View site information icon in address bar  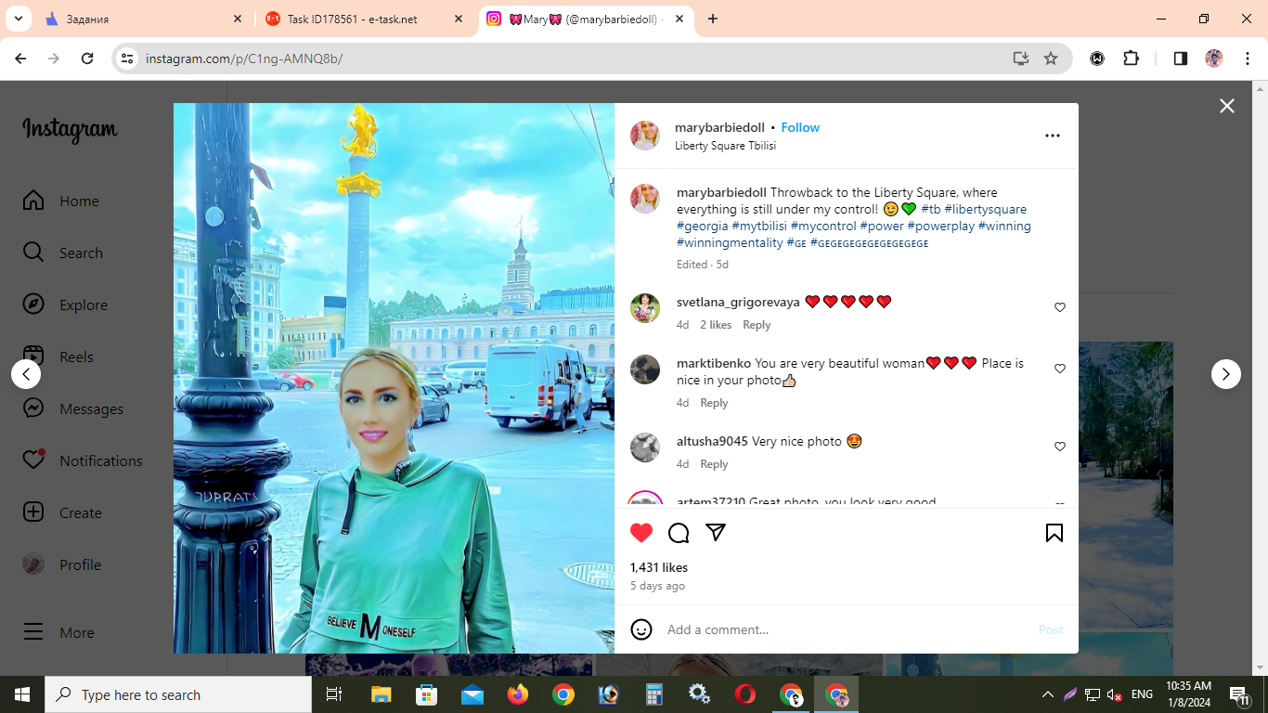[x=127, y=58]
